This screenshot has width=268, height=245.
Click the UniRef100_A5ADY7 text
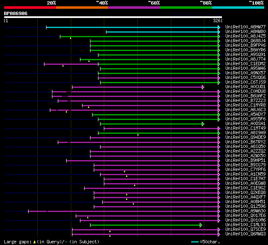tap(245, 115)
